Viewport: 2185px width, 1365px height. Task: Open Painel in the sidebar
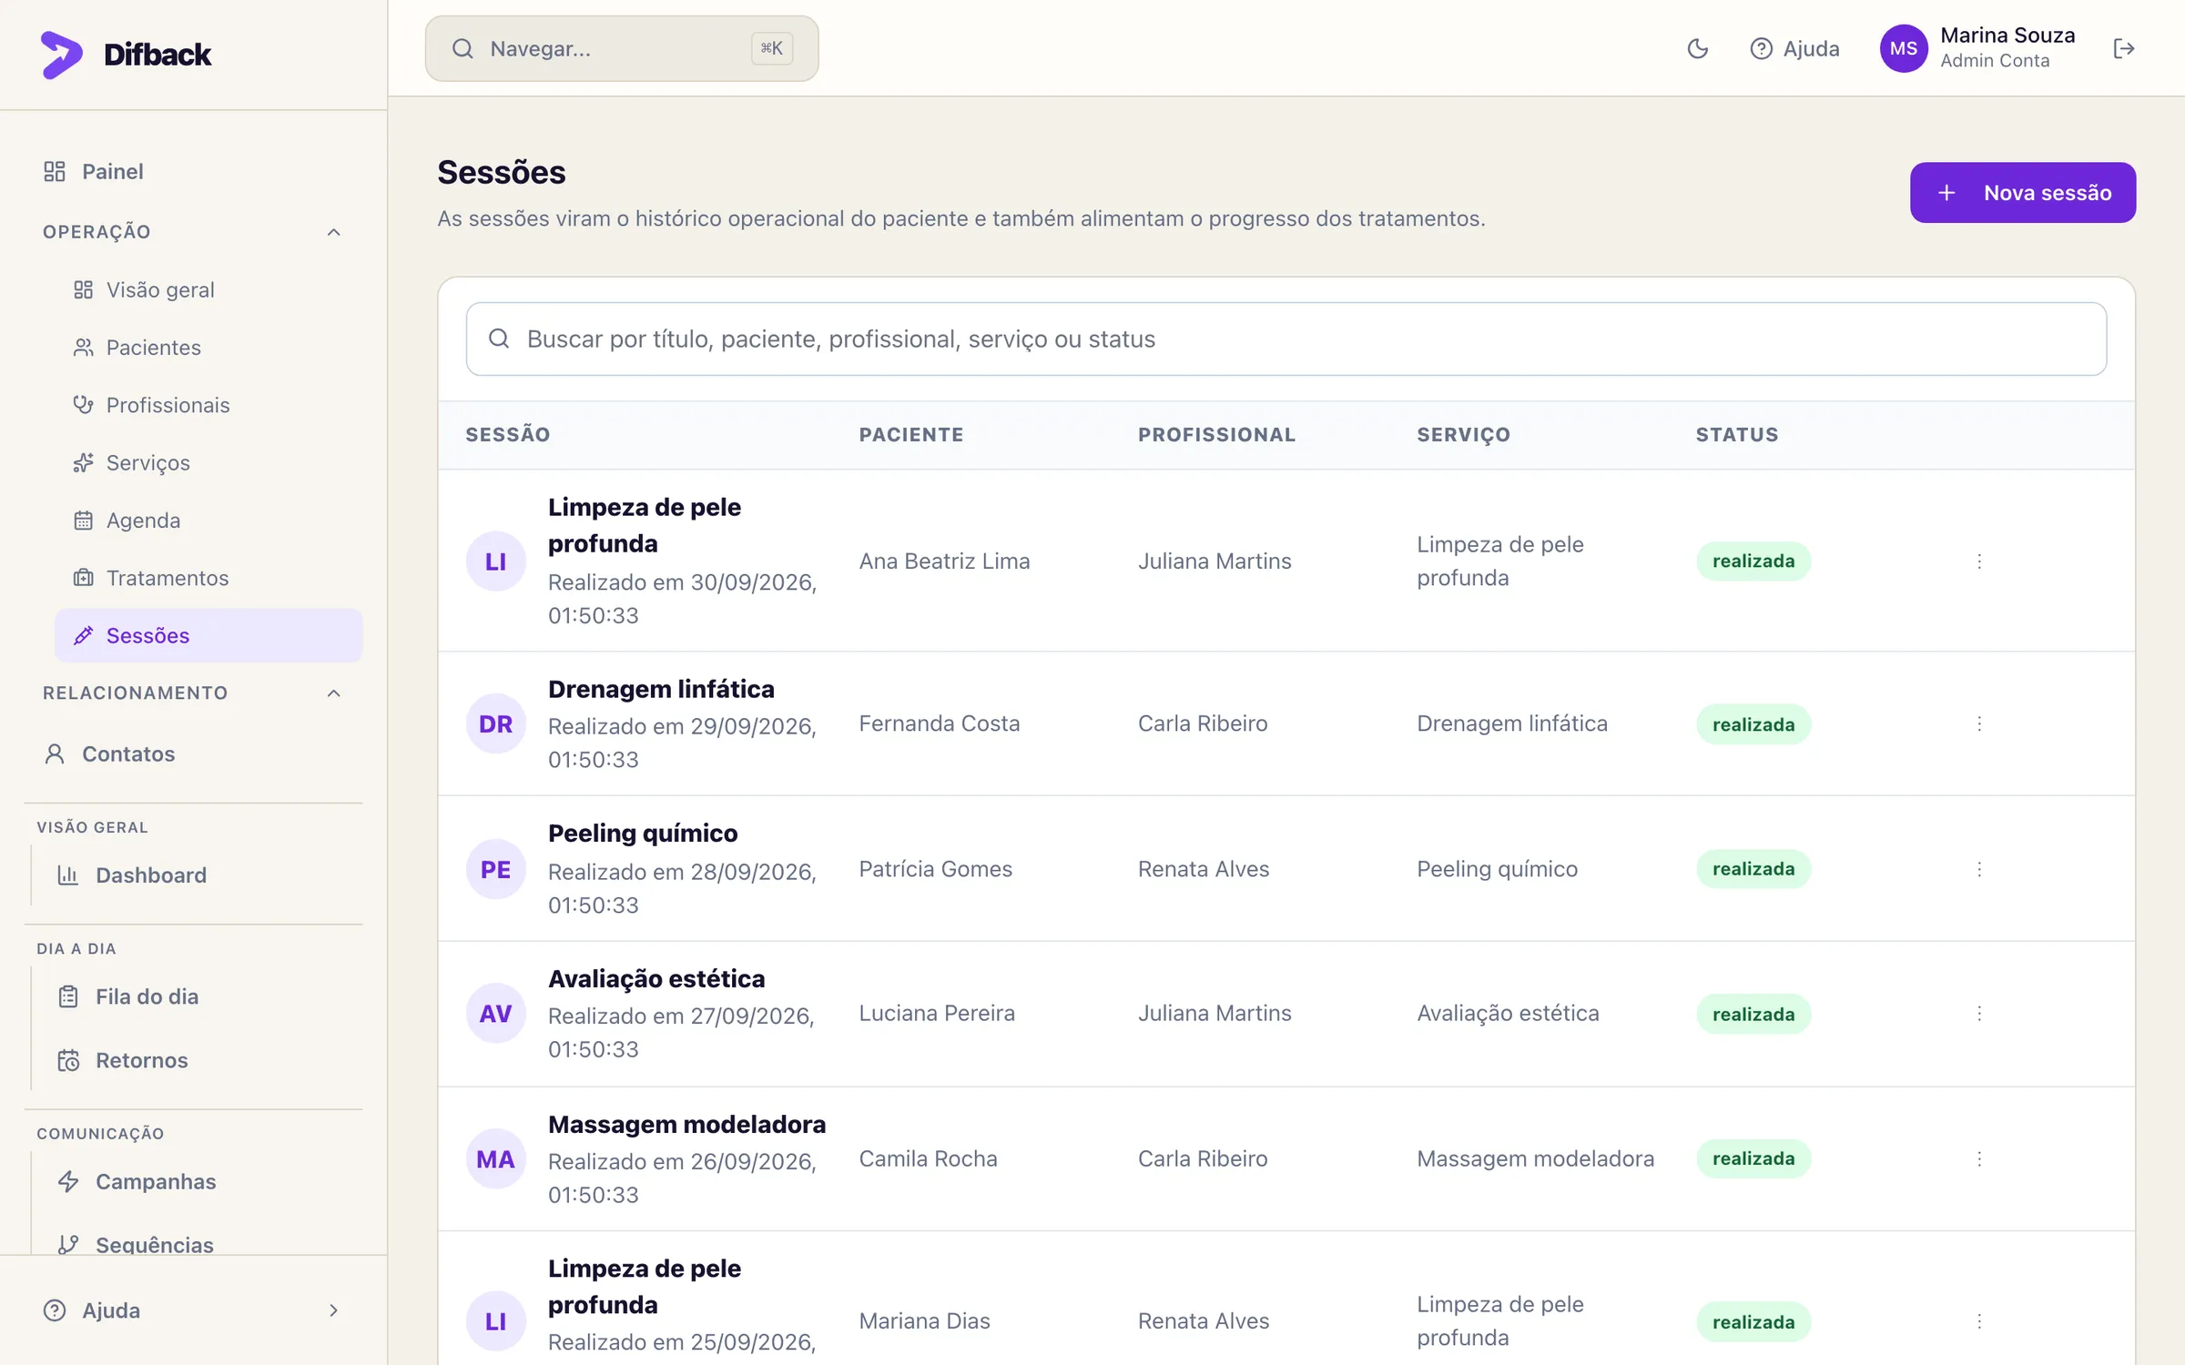coord(193,171)
